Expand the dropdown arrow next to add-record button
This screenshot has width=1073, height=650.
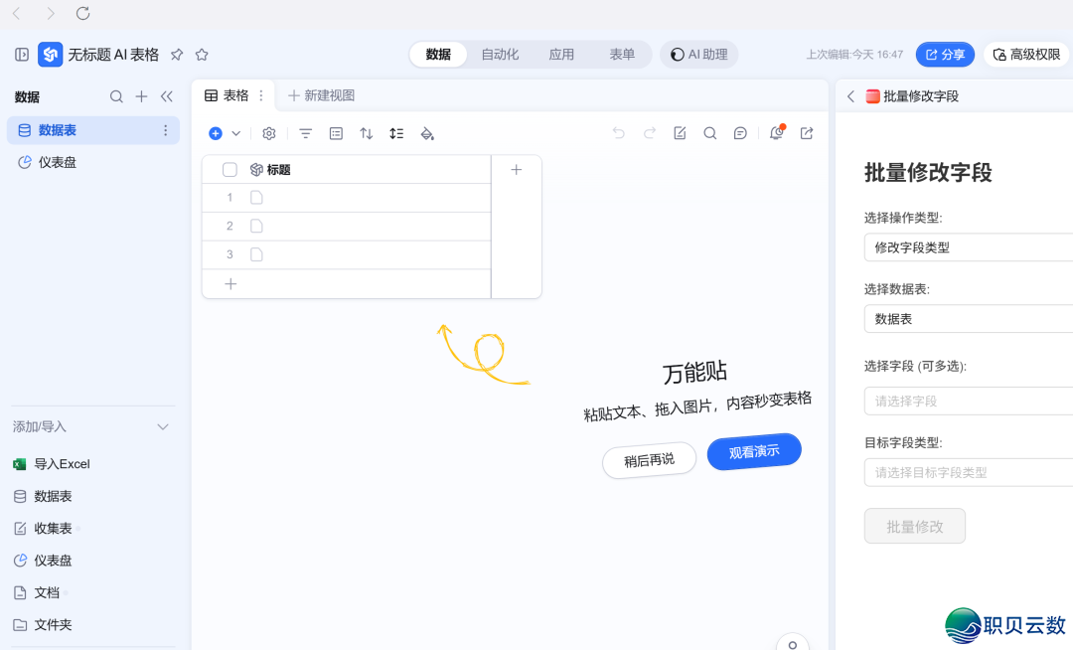click(x=236, y=133)
